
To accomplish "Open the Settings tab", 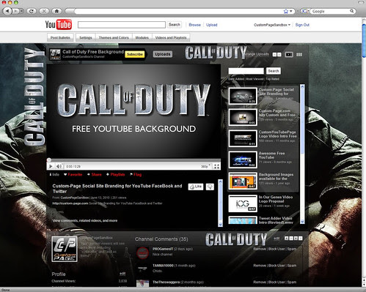I will point(86,37).
